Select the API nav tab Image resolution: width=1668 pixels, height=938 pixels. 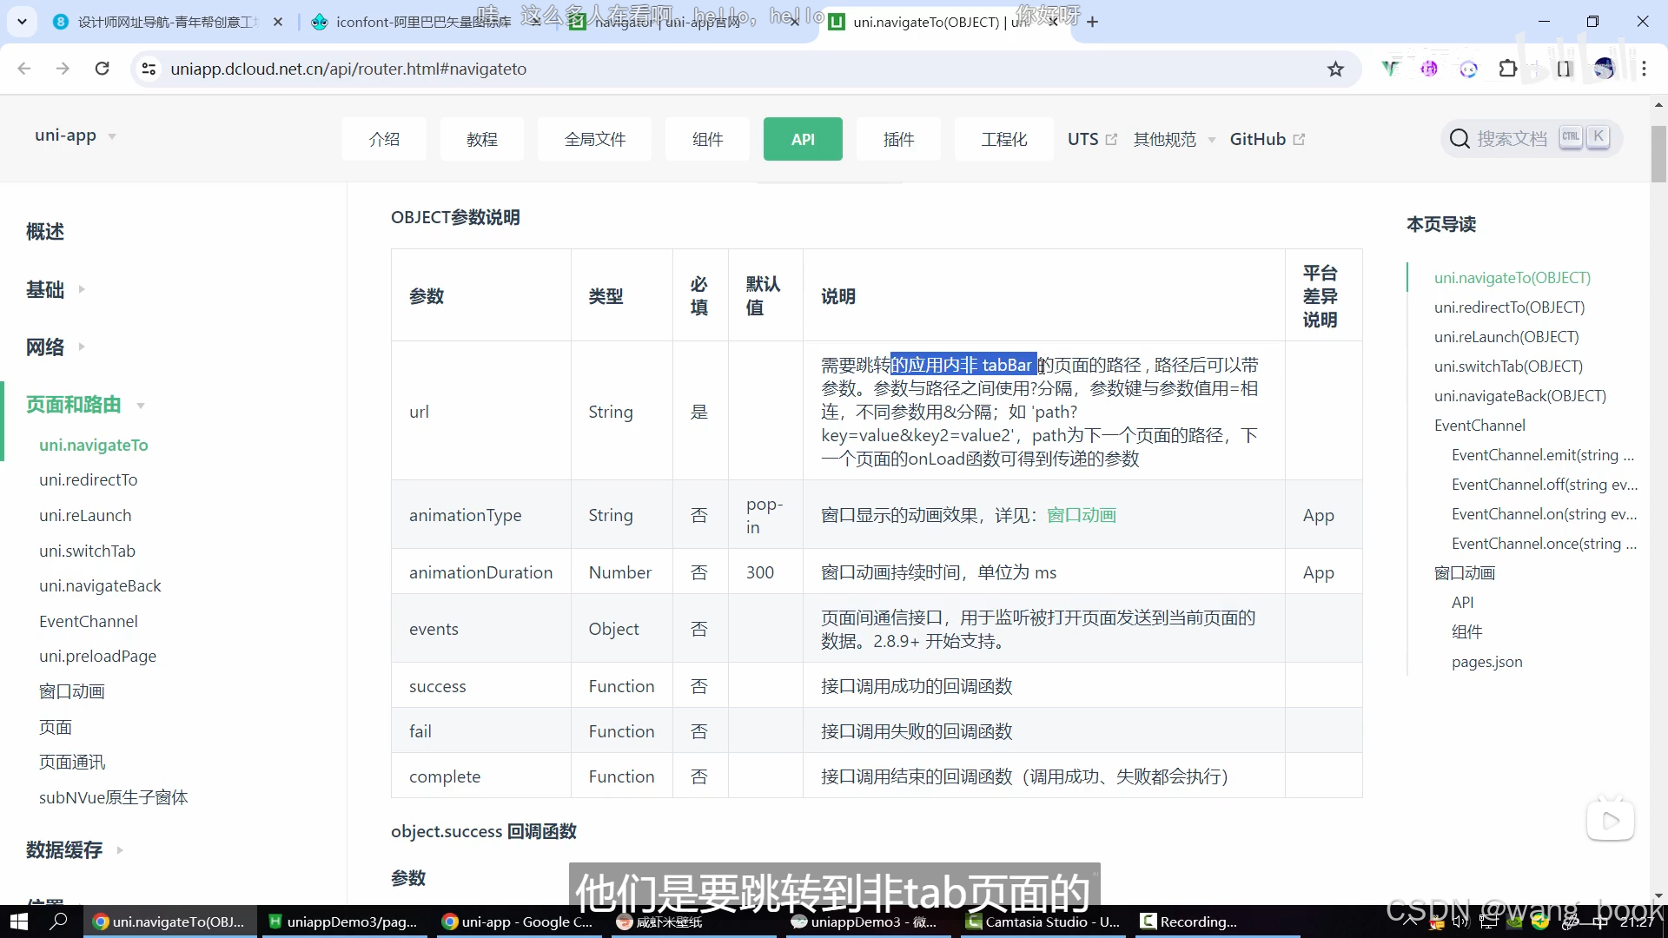pyautogui.click(x=803, y=139)
